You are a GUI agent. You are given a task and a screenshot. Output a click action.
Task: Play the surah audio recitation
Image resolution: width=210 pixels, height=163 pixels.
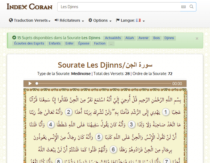(30, 84)
